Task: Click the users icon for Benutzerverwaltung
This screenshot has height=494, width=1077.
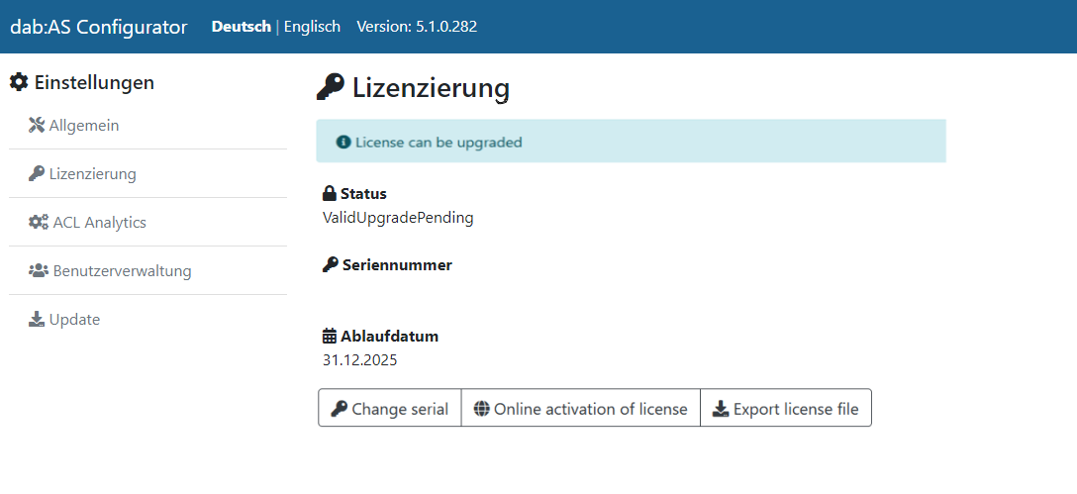Action: click(x=39, y=270)
